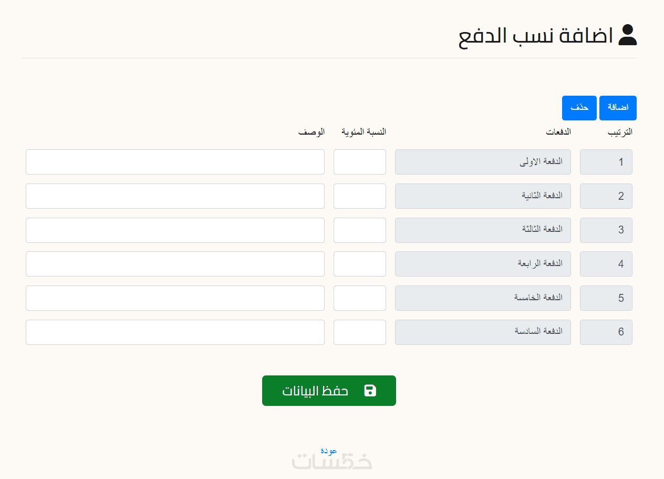Image resolution: width=664 pixels, height=479 pixels.
Task: Click the الدفعة الاولى payment name field
Action: [483, 162]
